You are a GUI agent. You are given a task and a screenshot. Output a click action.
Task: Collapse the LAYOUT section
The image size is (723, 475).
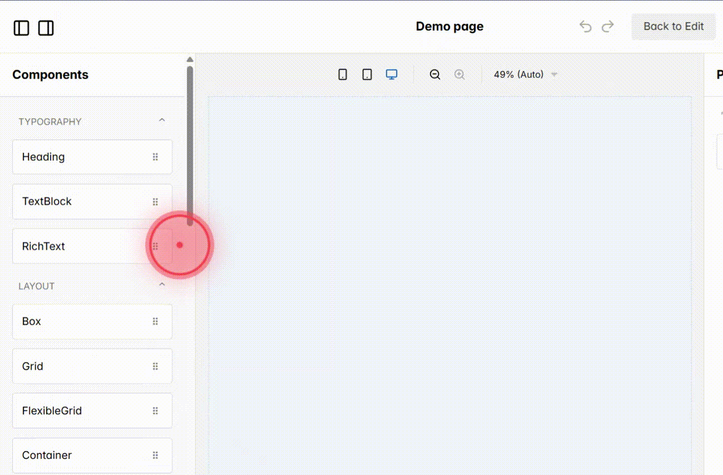tap(162, 284)
